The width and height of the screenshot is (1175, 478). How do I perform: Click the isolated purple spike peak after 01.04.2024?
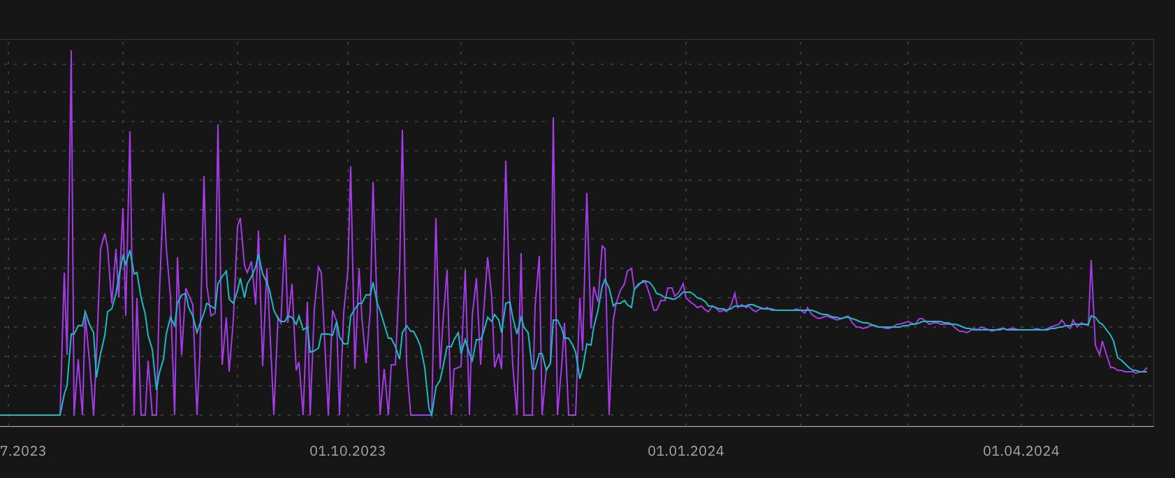tap(1091, 261)
